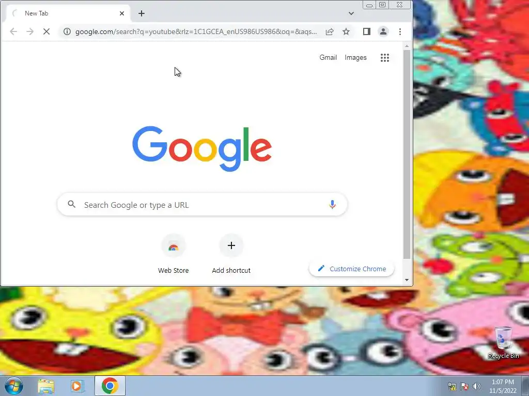Screen dimensions: 529x396
Task: Open the Web Store shortcut
Action: (174, 254)
